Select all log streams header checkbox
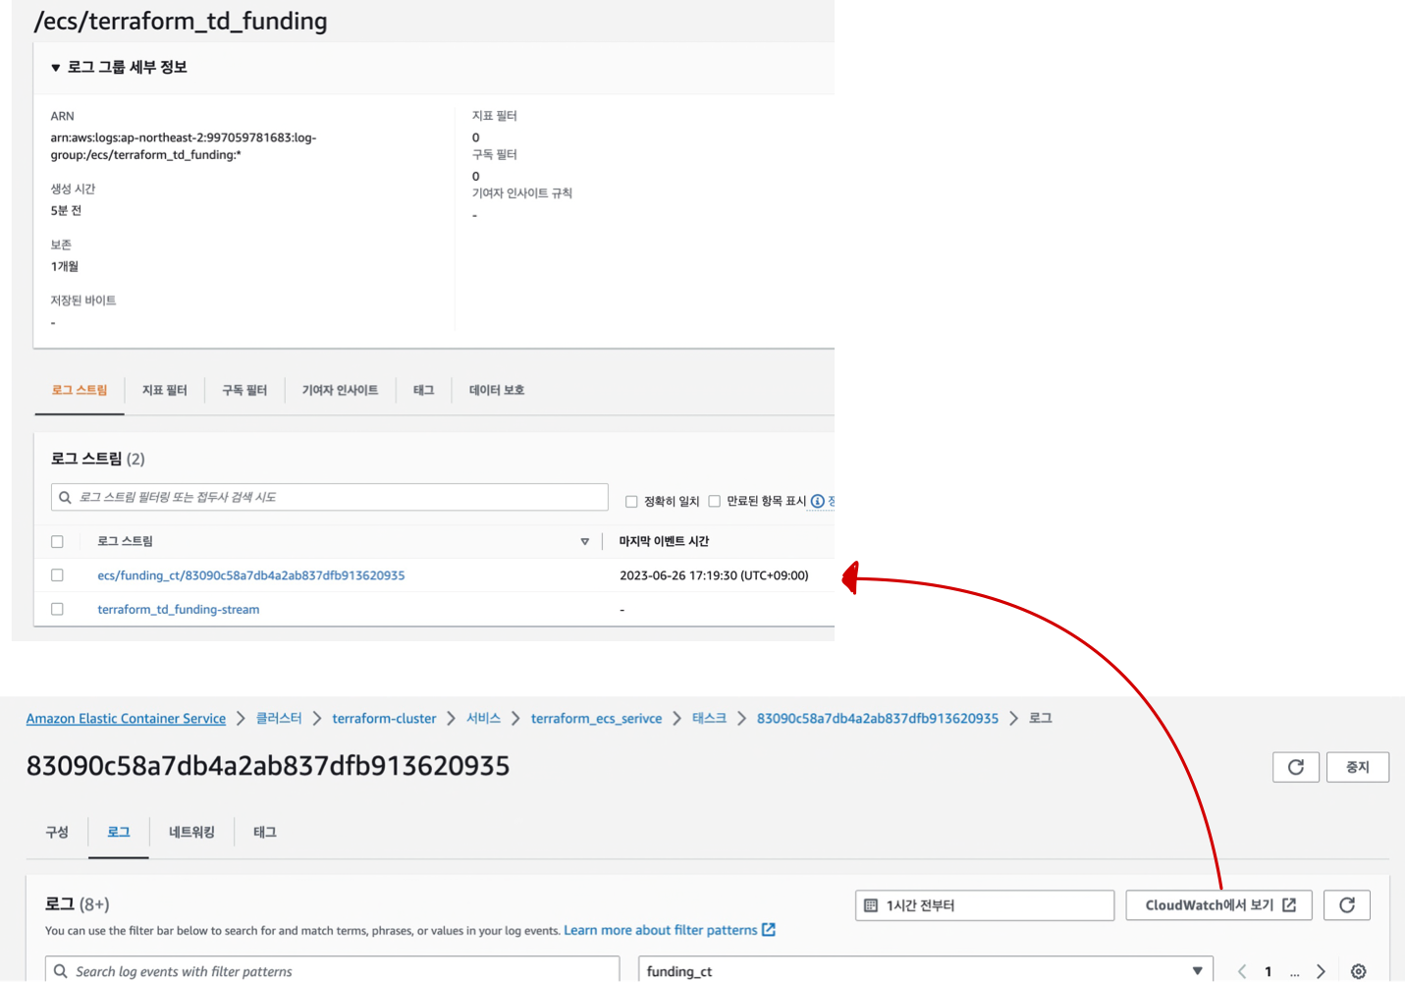The image size is (1405, 982). tap(57, 541)
